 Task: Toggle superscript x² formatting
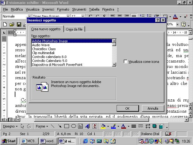point(186,17)
